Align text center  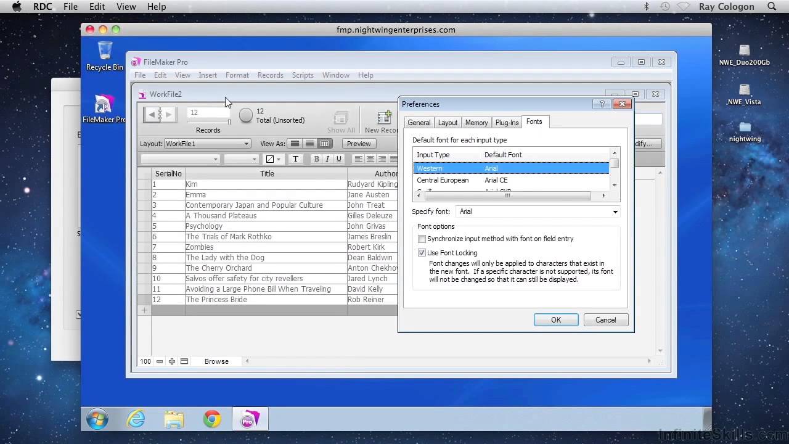click(x=370, y=159)
